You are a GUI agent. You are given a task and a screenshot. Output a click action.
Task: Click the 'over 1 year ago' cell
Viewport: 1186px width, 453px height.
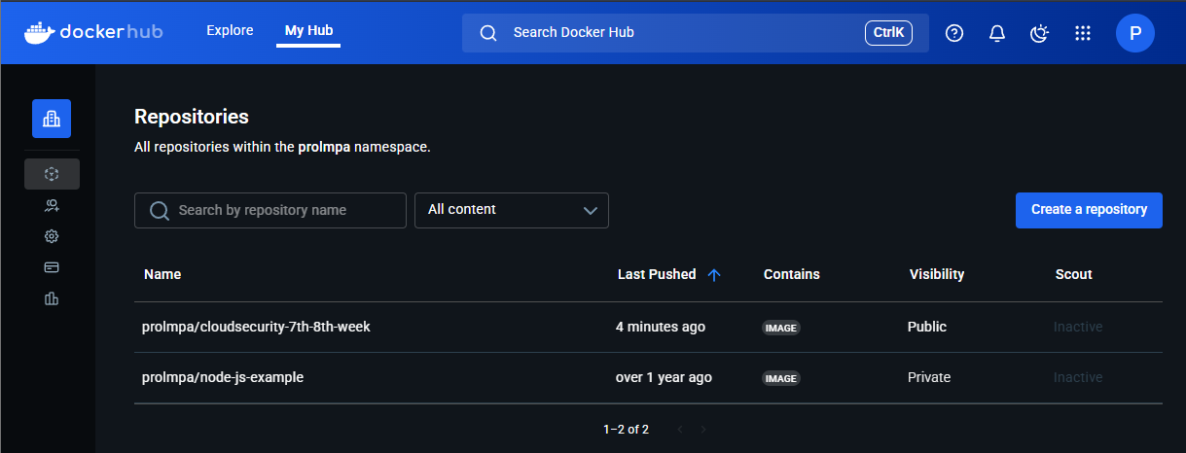point(664,377)
